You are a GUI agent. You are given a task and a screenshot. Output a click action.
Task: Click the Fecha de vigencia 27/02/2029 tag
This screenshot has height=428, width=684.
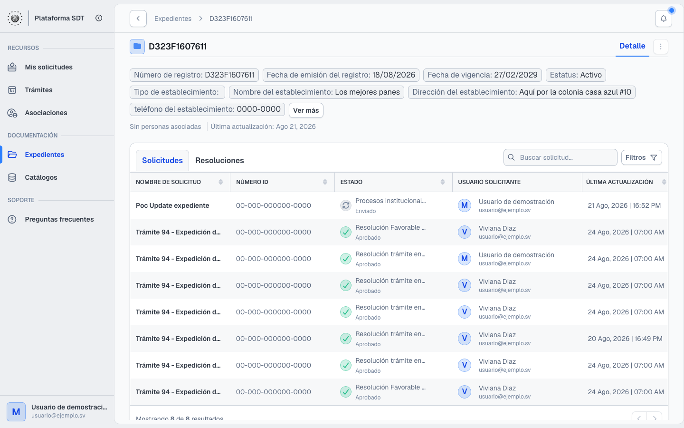pyautogui.click(x=483, y=75)
